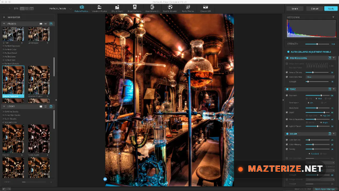Show Looks as thumbnail grid
Viewport: 339px width, 191px height.
coord(41,106)
